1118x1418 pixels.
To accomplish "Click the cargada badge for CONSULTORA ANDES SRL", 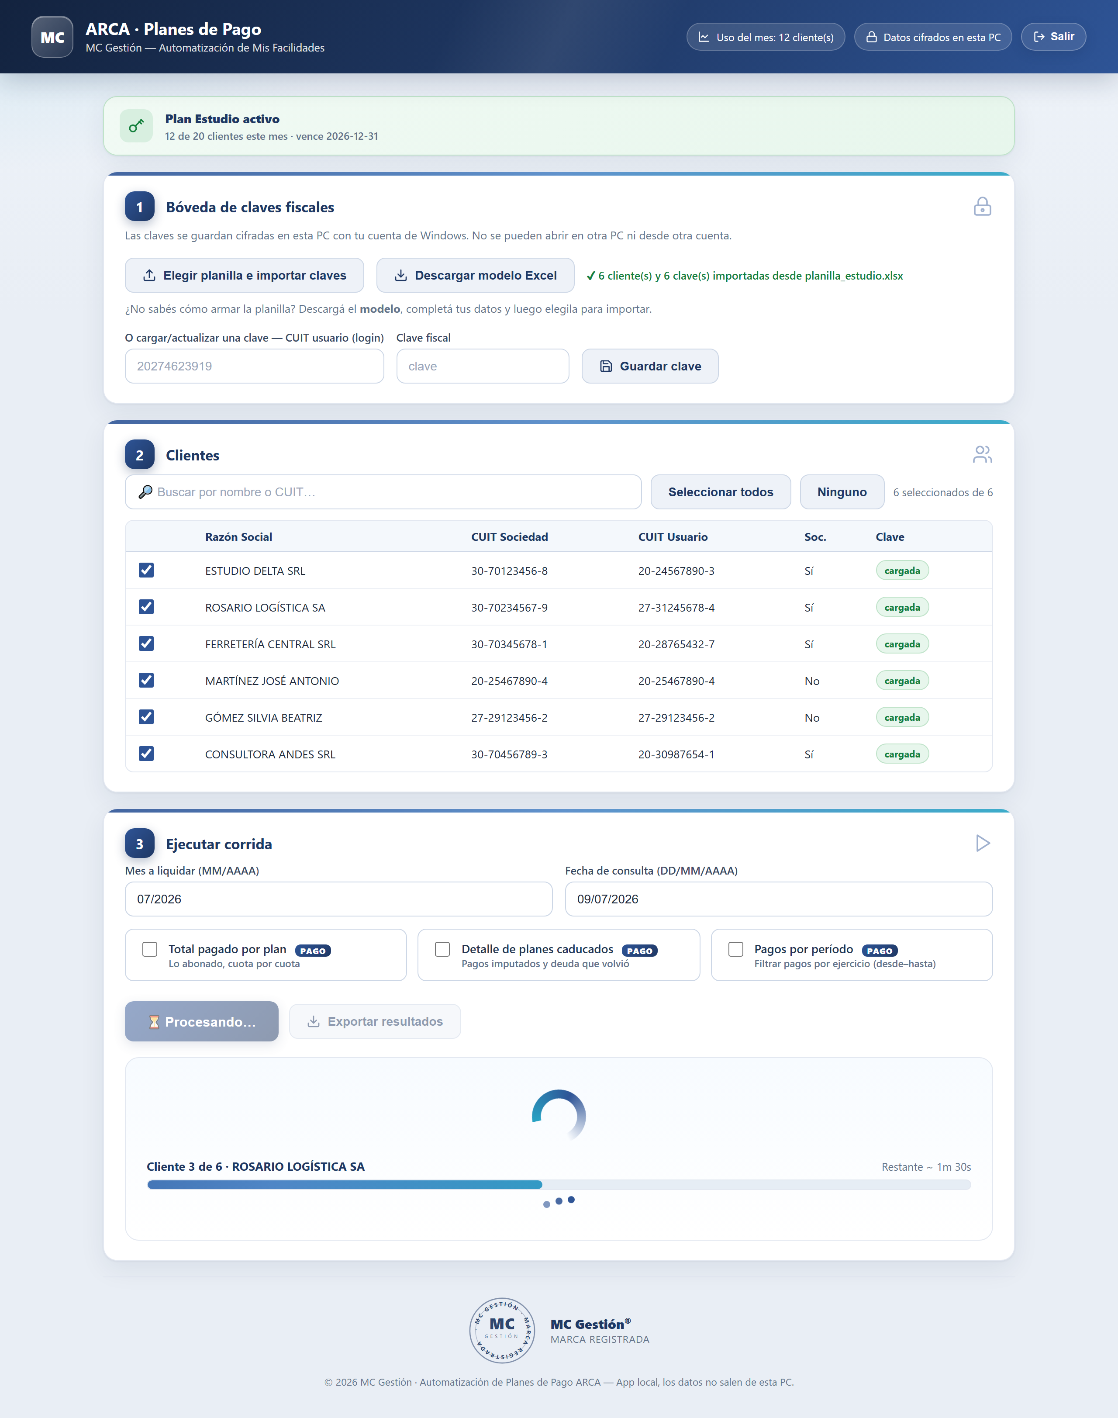I will [902, 754].
